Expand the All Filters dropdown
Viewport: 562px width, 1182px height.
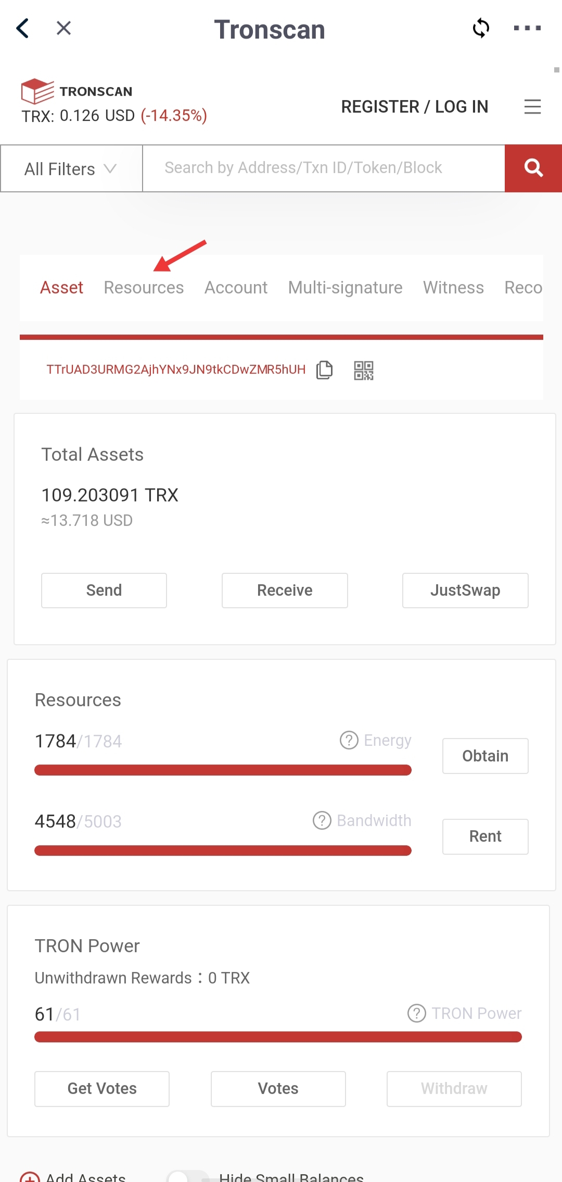71,169
